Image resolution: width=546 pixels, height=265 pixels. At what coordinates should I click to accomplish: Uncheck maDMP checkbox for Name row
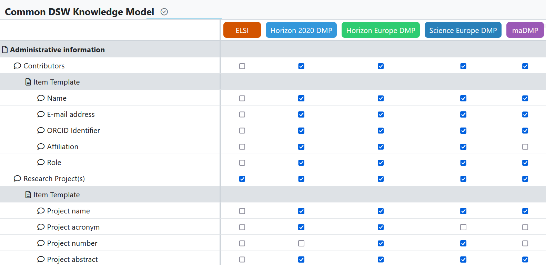pyautogui.click(x=525, y=98)
